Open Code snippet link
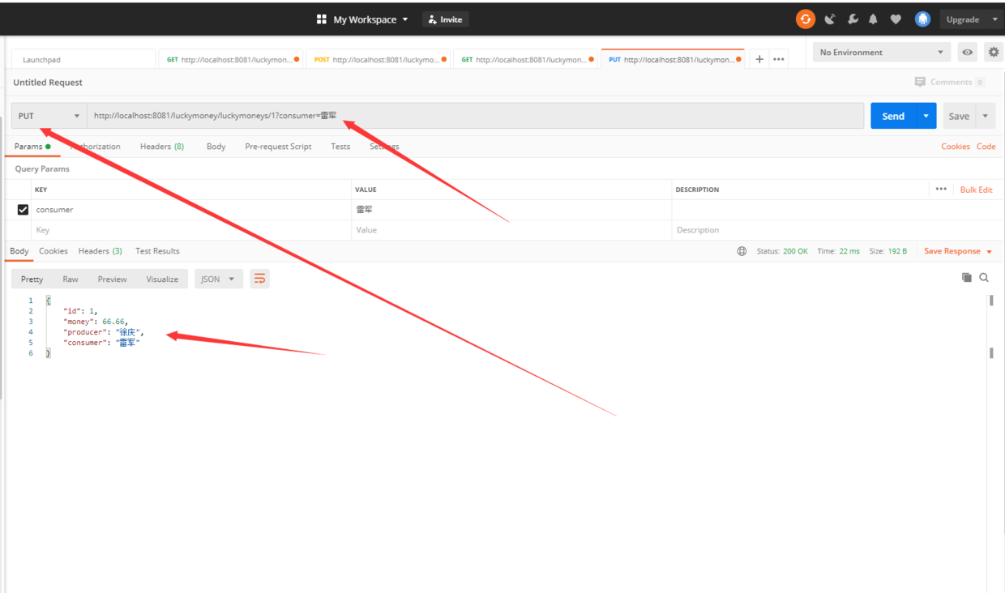This screenshot has height=593, width=1005. (x=986, y=147)
